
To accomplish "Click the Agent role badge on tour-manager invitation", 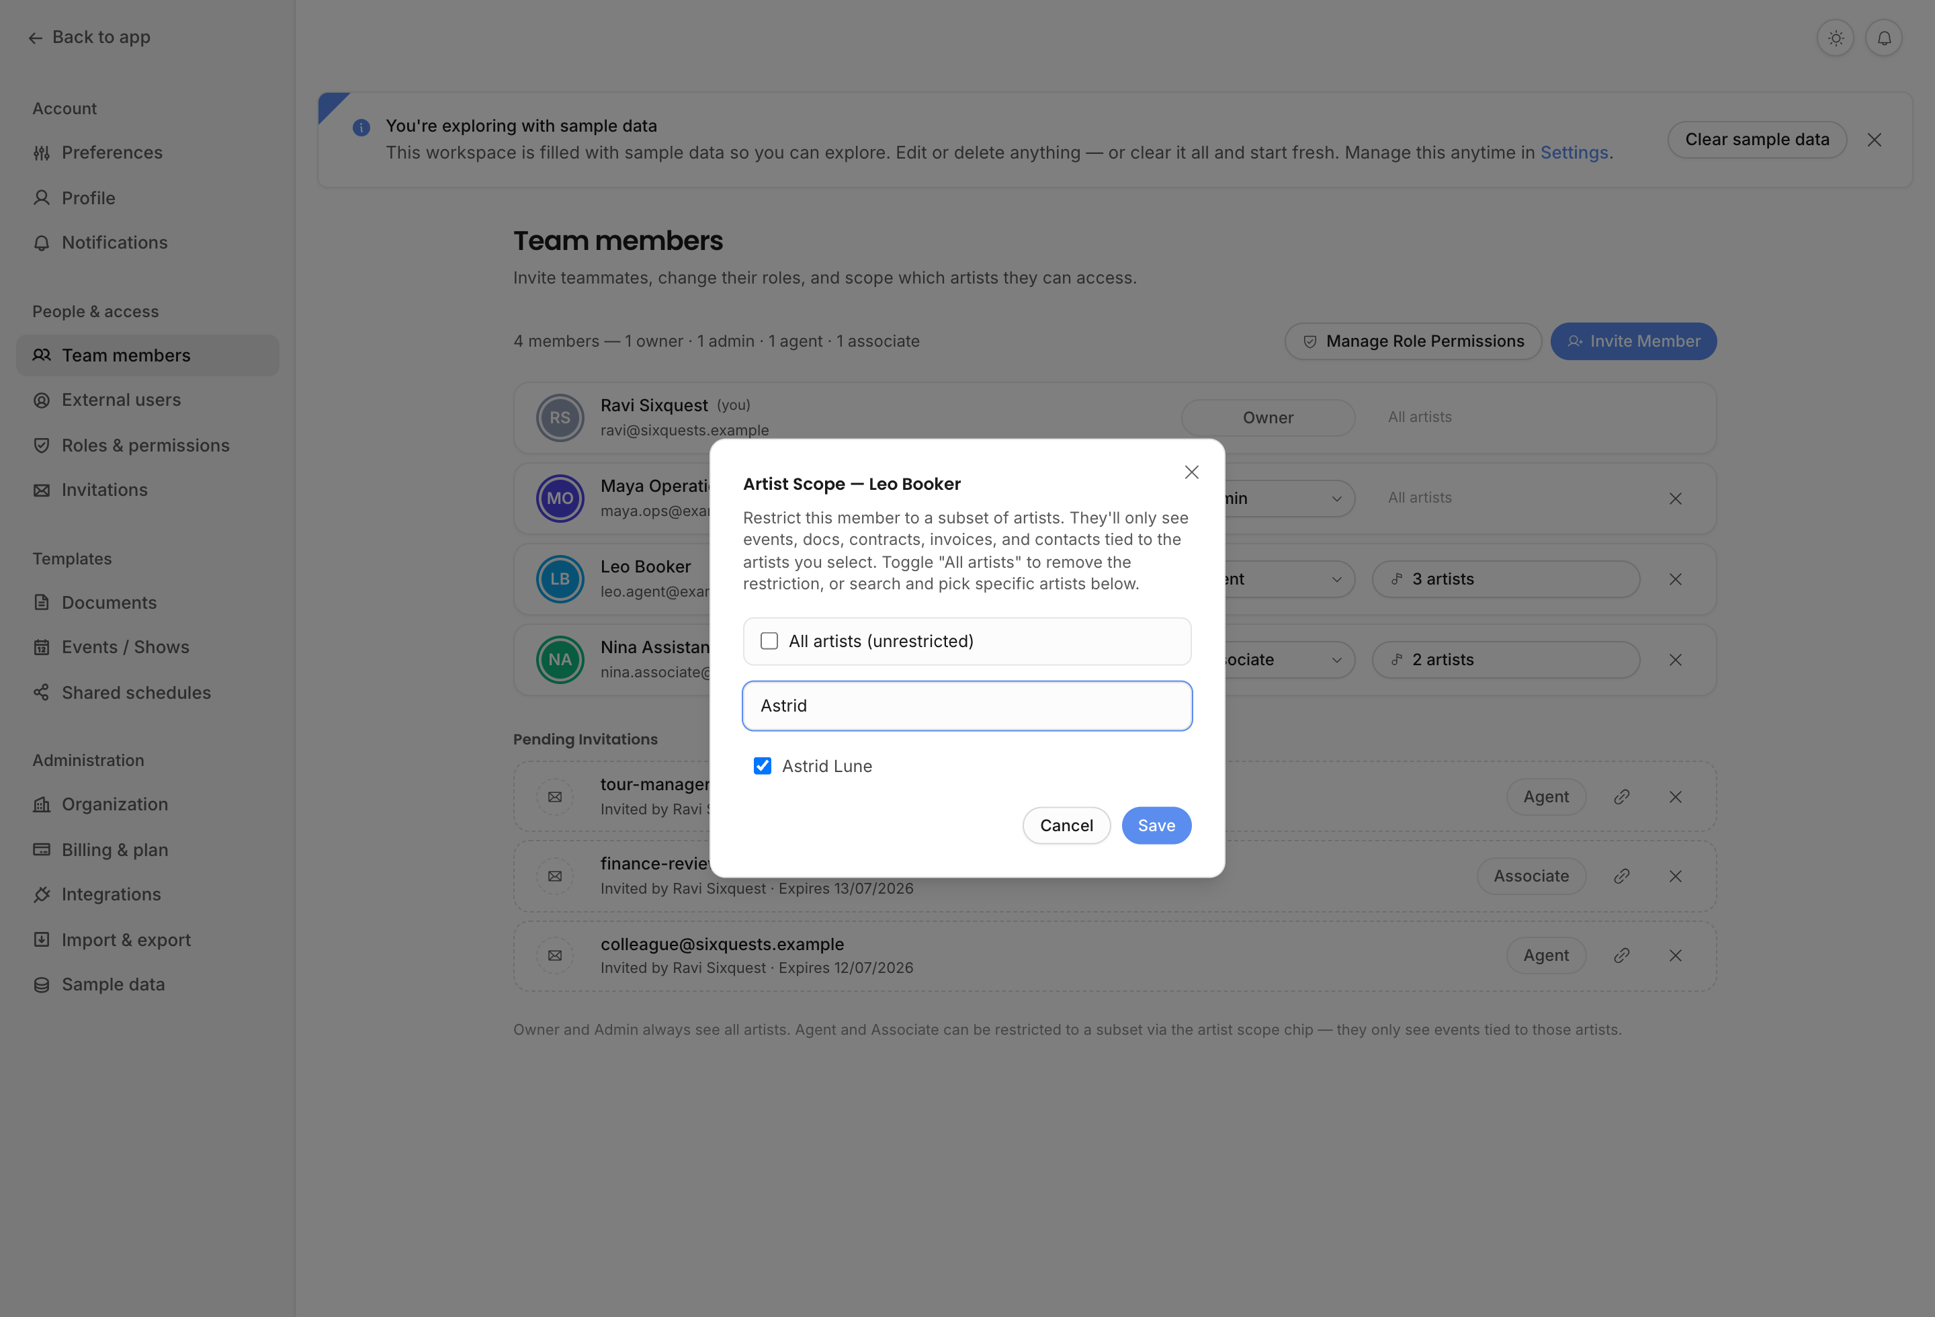I will coord(1545,797).
